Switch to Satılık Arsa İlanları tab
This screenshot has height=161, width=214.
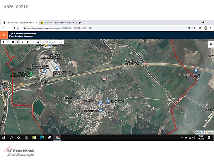(x=57, y=23)
